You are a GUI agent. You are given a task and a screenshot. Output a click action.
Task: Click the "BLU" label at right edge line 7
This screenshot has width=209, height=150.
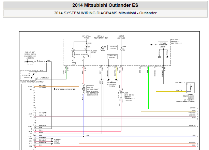[194, 135]
